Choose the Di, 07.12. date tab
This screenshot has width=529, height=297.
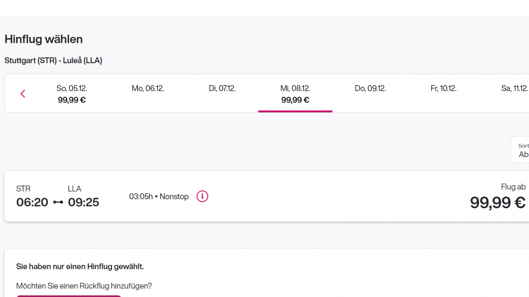(222, 89)
